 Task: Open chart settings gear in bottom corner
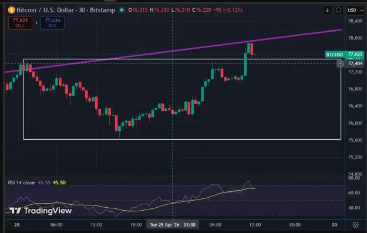pos(355,225)
